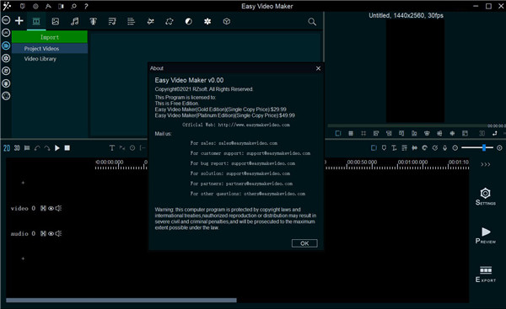Screen dimensions: 506x309
Task: Click the grid view icon under the preview
Action: coord(351,133)
